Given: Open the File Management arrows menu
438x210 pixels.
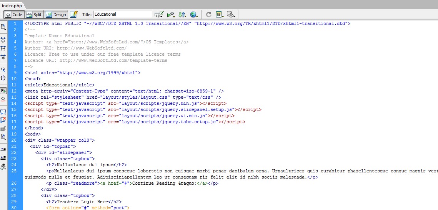Looking at the screenshot, I should coord(182,15).
